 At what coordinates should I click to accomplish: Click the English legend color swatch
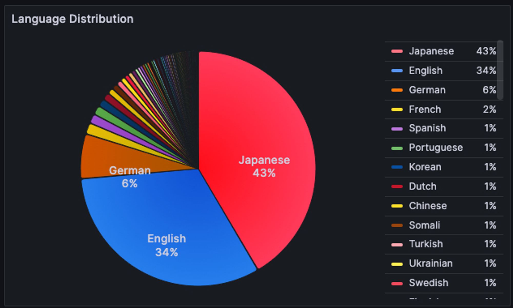[x=397, y=71]
